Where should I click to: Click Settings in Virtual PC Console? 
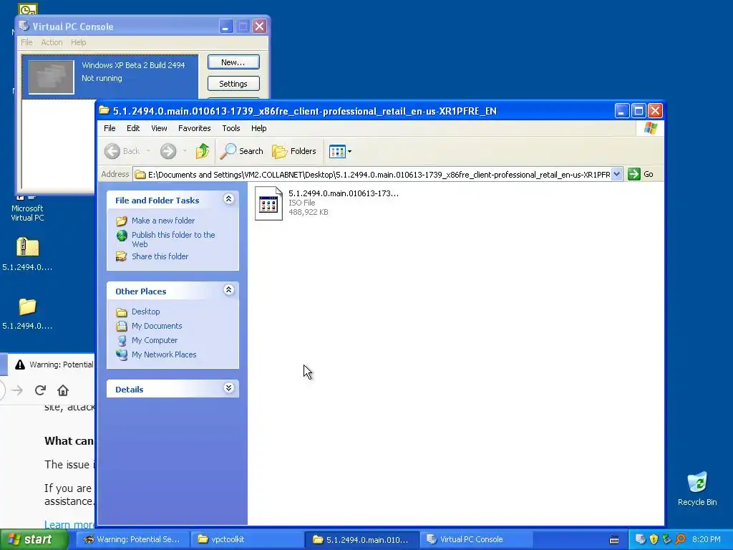(x=233, y=84)
